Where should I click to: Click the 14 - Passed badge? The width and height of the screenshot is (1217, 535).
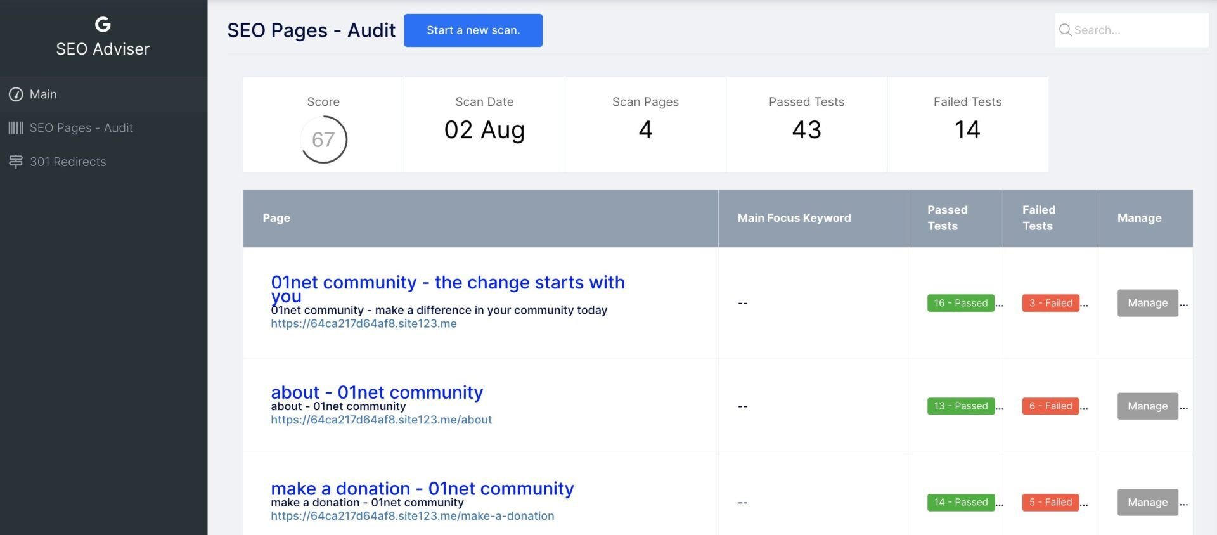961,503
